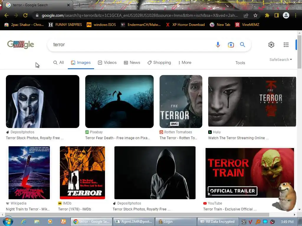
Task: Click the share page icon in address bar
Action: (x=246, y=15)
